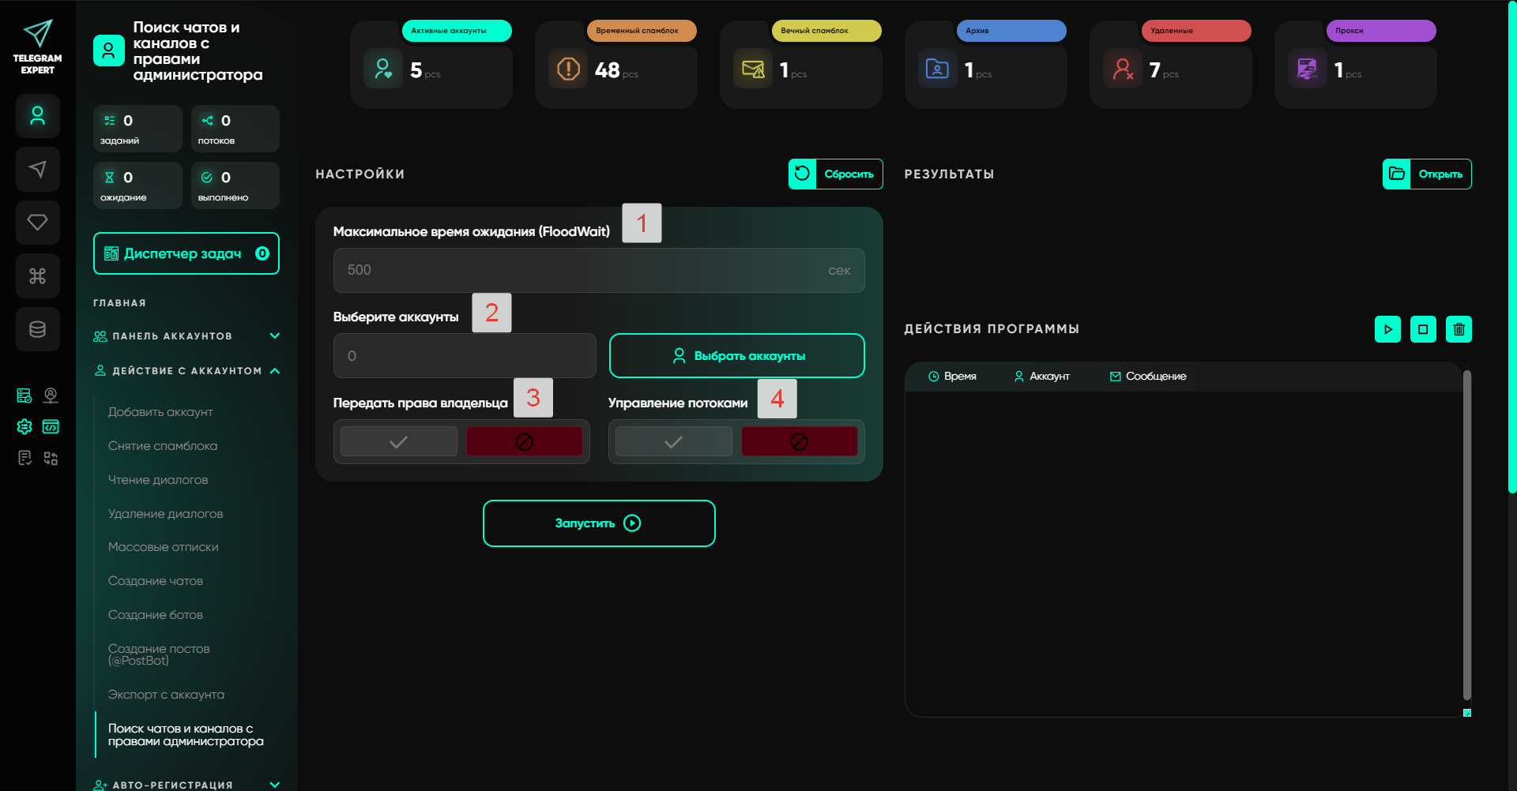Open the Снятие спамблока menu item

163,446
